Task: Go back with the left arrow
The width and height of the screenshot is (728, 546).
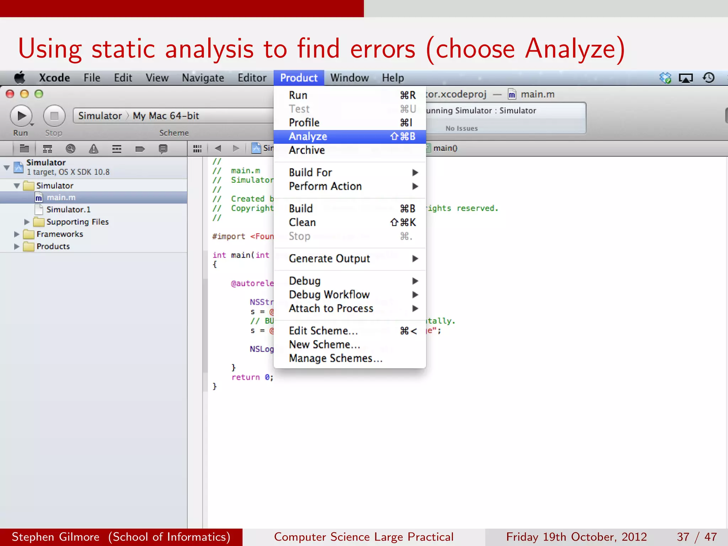Action: point(218,148)
